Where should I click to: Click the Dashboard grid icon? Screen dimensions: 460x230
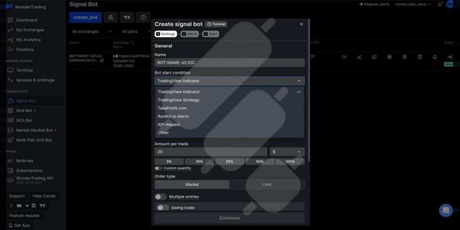point(11,20)
